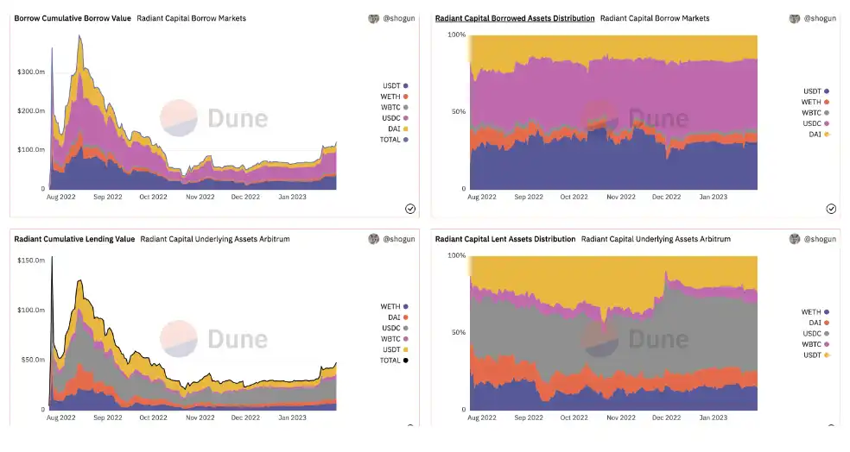Toggle TOTAL legend dot in Borrow Cumulative Borrow Value chart
Viewport: 850px width, 452px height.
tap(405, 140)
